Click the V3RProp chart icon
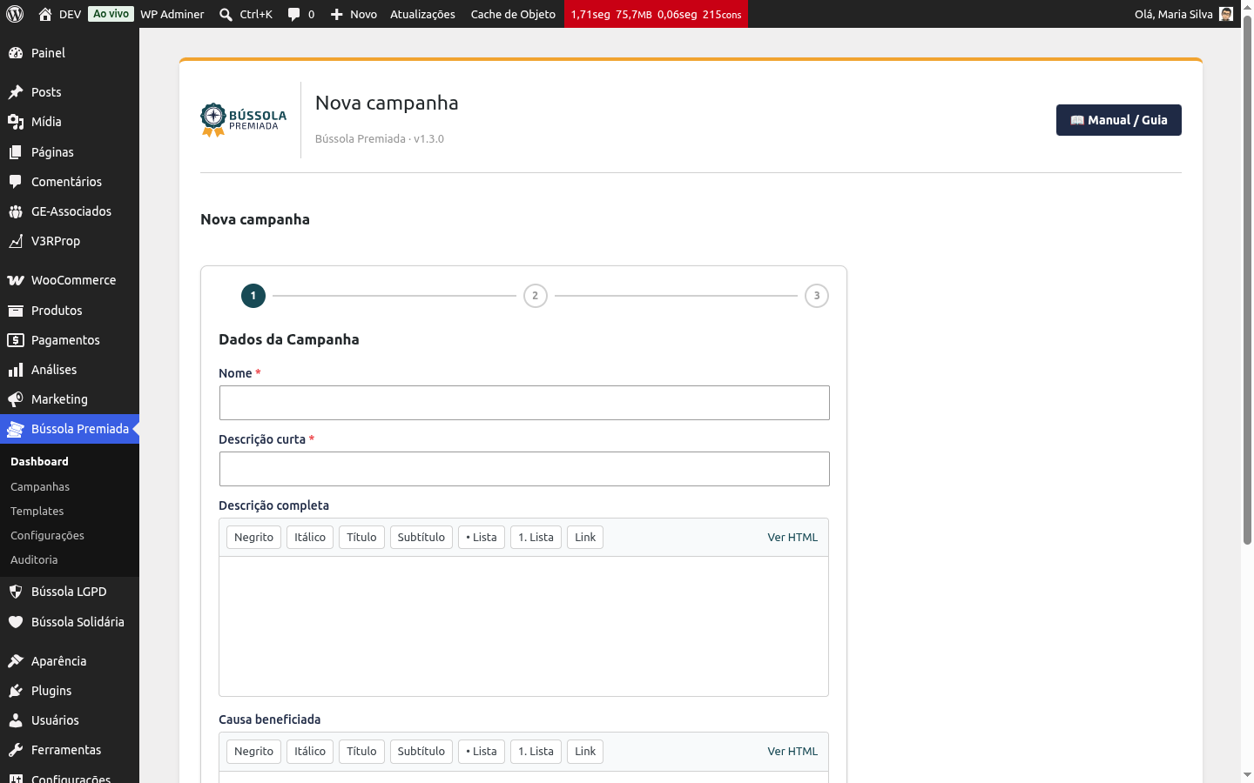Screen dimensions: 1254x783 (x=16, y=241)
